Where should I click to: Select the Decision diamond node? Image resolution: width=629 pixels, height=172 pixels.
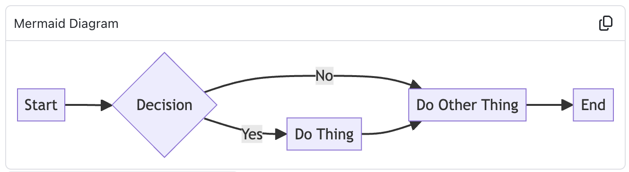tap(165, 105)
